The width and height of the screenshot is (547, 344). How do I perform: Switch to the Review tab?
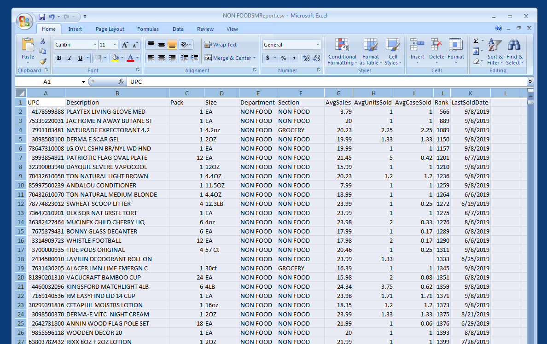[x=205, y=29]
